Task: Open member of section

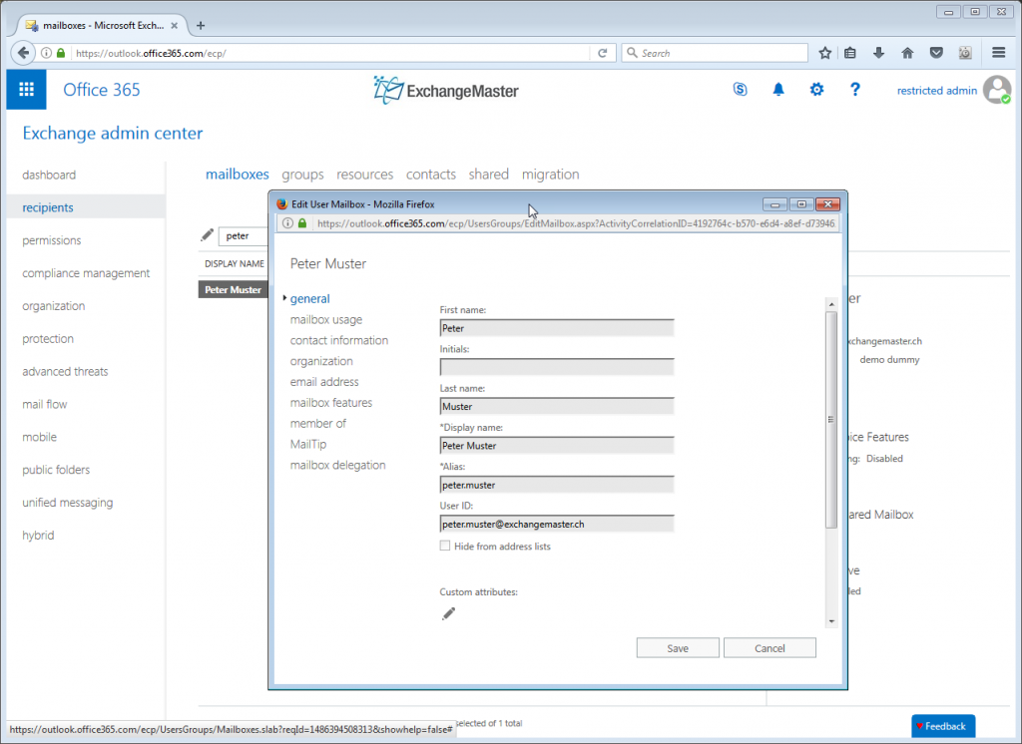Action: [318, 424]
